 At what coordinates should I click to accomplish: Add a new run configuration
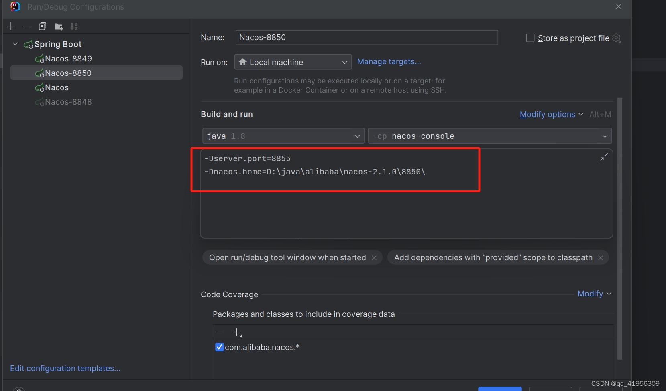point(11,26)
